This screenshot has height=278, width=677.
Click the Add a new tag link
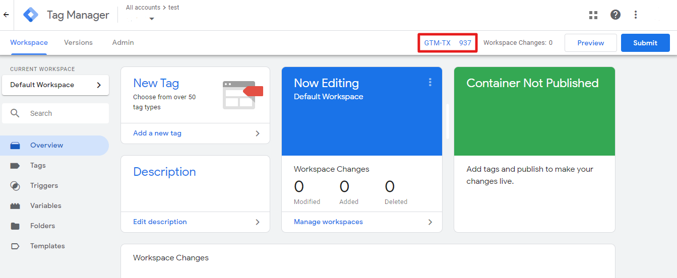pos(157,133)
